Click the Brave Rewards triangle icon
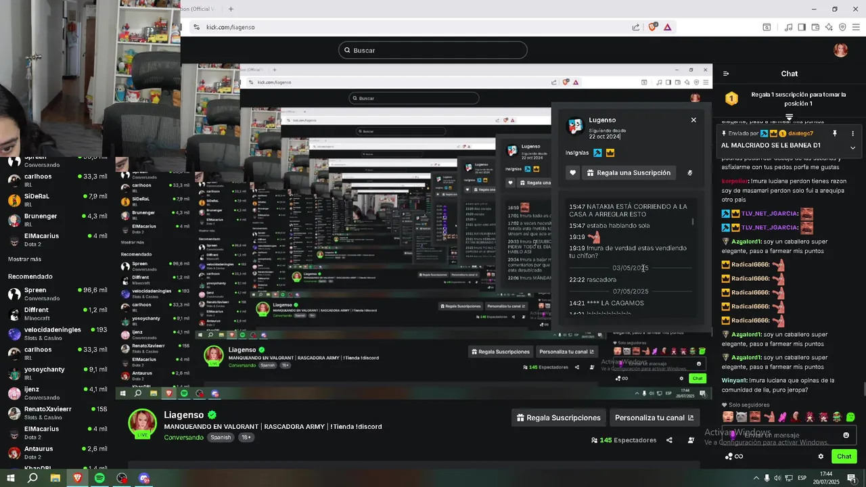Screen dimensions: 866x487 667,27
